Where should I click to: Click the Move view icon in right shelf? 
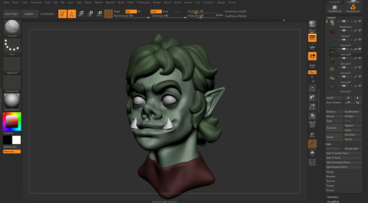(x=312, y=98)
